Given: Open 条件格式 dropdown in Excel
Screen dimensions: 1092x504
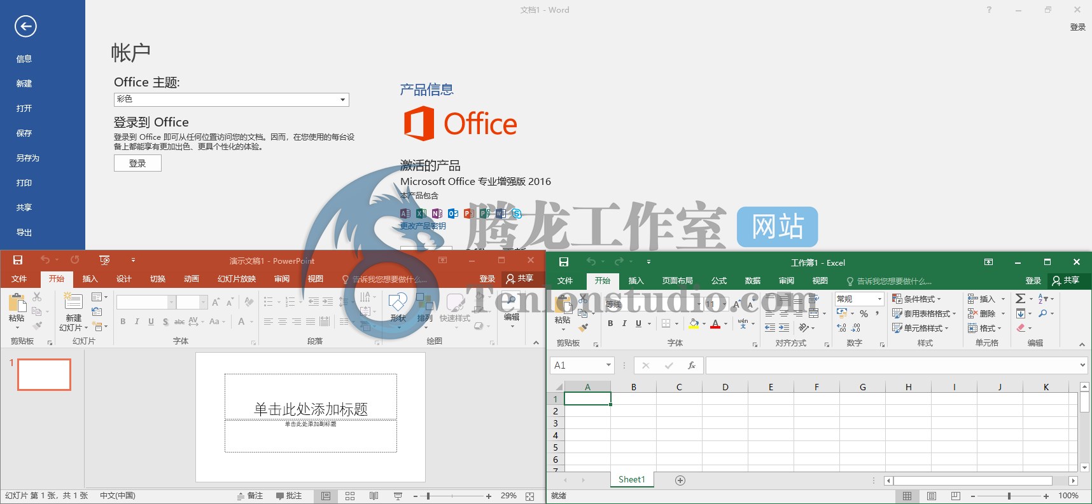Looking at the screenshot, I should (916, 299).
